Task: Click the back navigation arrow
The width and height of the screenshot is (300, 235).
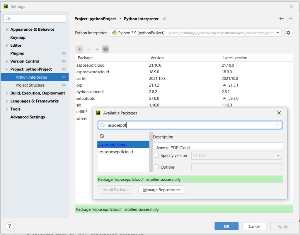Action: pos(282,18)
